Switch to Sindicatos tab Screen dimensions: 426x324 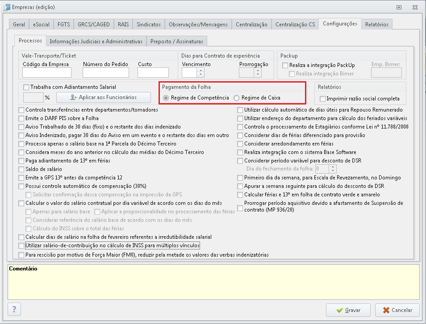pos(149,25)
